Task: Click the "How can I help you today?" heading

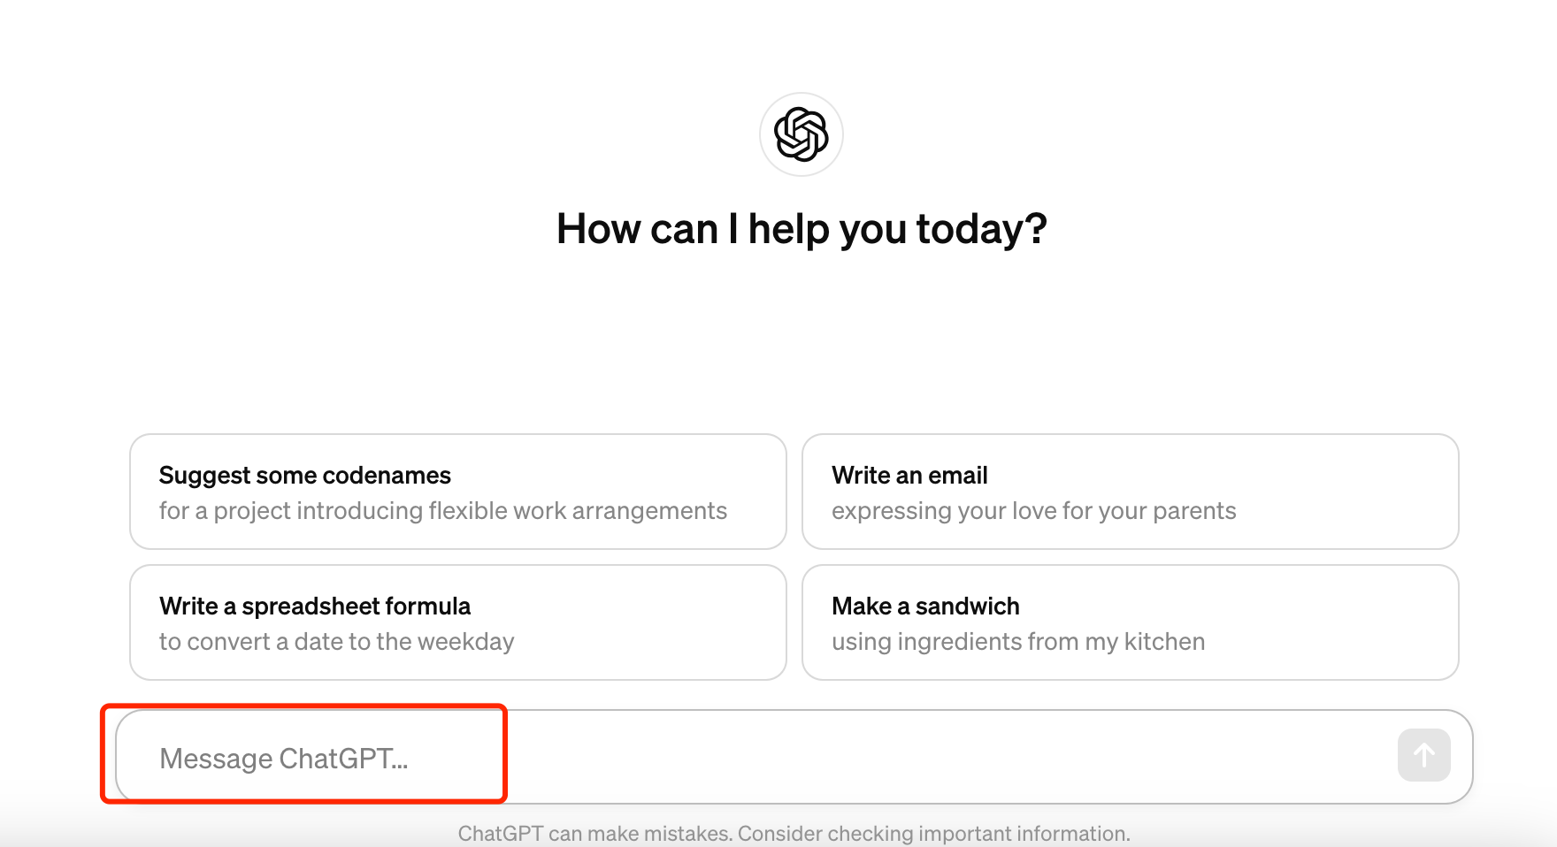Action: tap(801, 229)
